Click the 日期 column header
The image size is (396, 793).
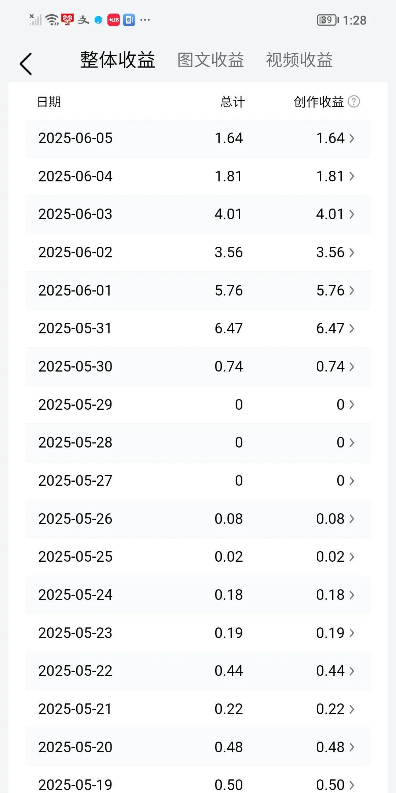click(49, 102)
